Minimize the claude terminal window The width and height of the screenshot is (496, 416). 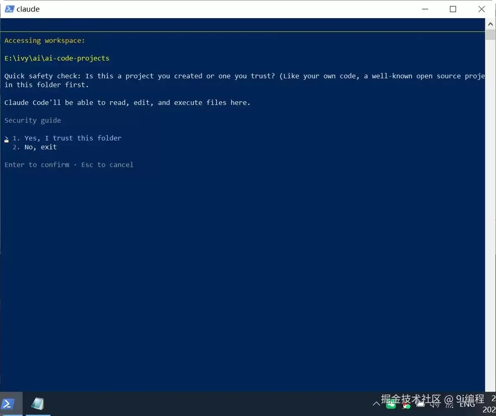pos(424,9)
